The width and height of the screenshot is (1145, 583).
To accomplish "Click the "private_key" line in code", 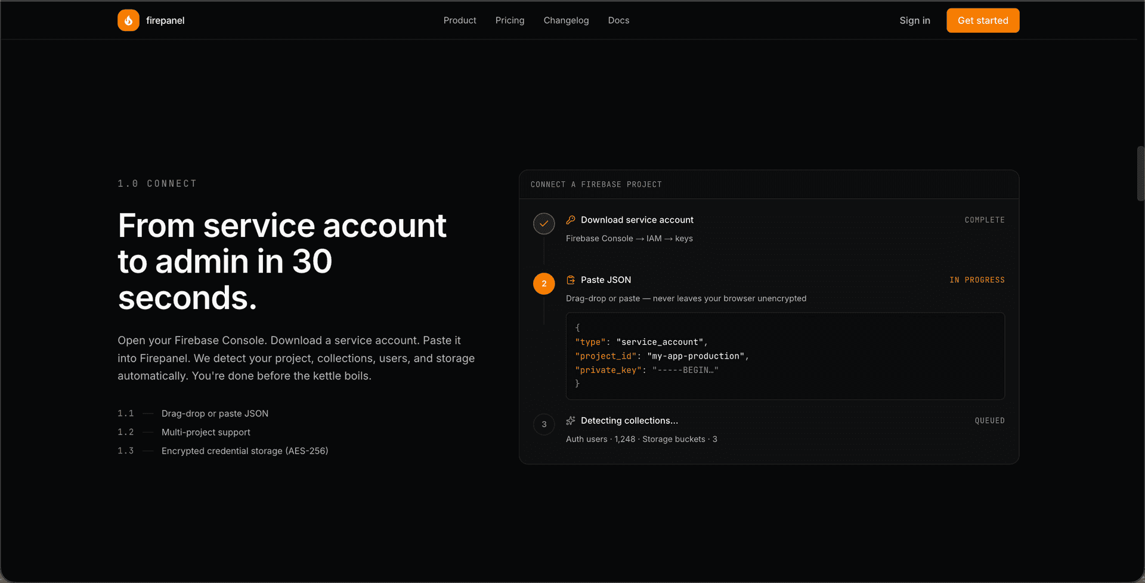I will coord(646,370).
